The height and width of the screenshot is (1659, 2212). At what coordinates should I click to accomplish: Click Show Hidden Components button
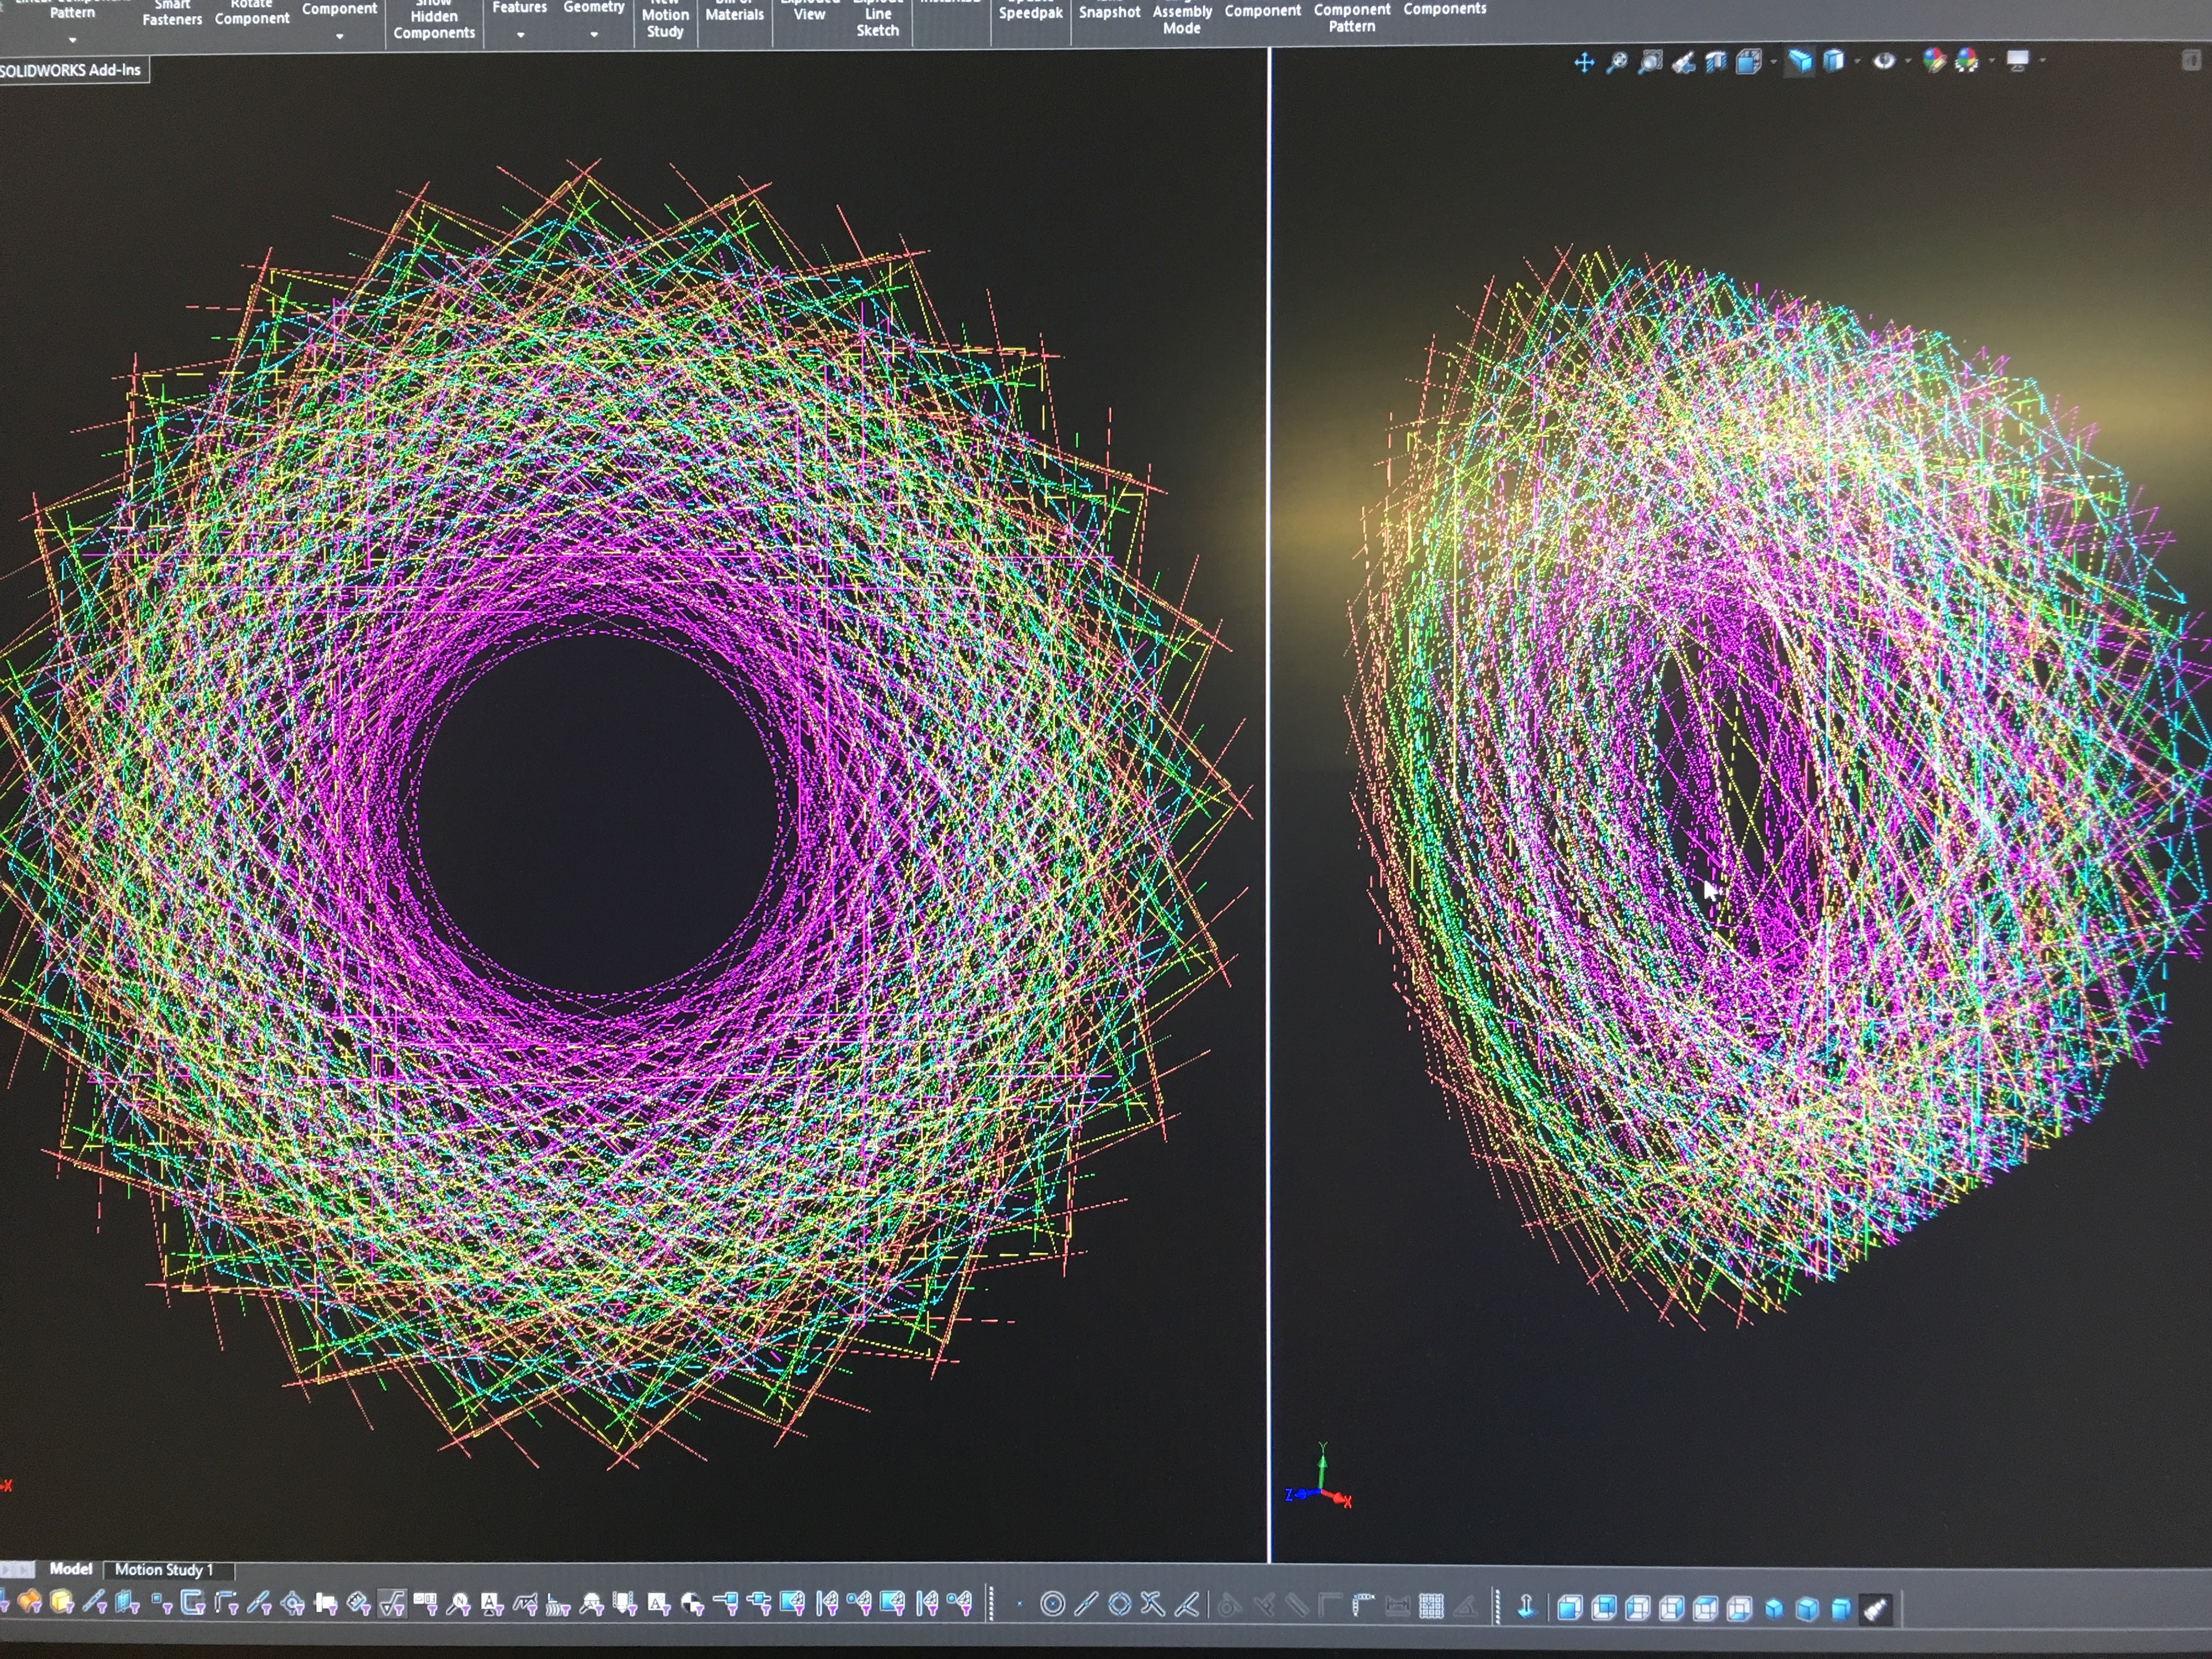(434, 20)
